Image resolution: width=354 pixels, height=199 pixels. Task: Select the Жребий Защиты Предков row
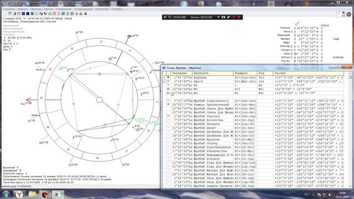coord(253,186)
